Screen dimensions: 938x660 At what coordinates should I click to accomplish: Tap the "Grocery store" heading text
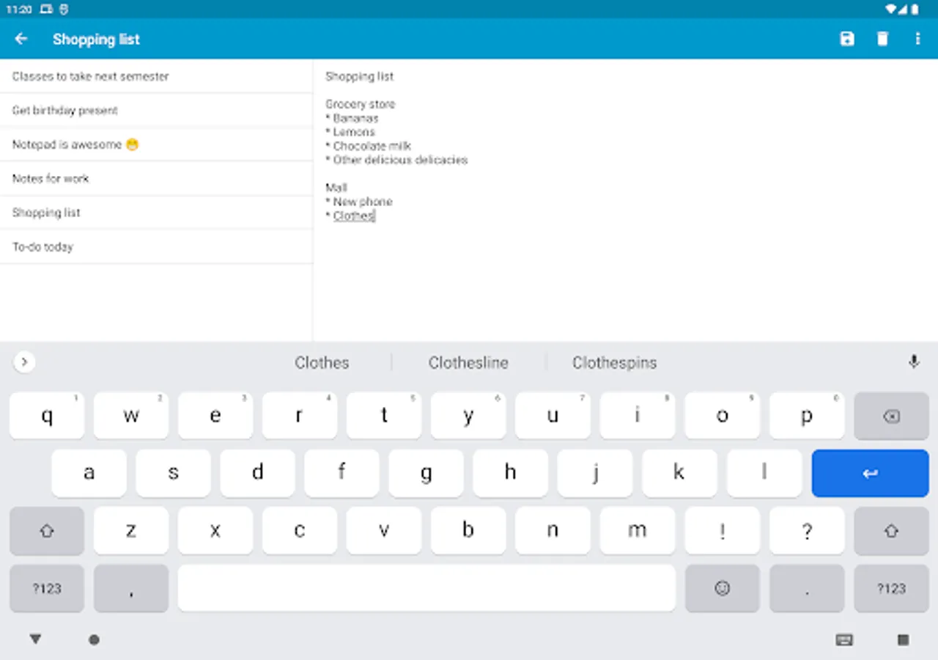(x=361, y=104)
